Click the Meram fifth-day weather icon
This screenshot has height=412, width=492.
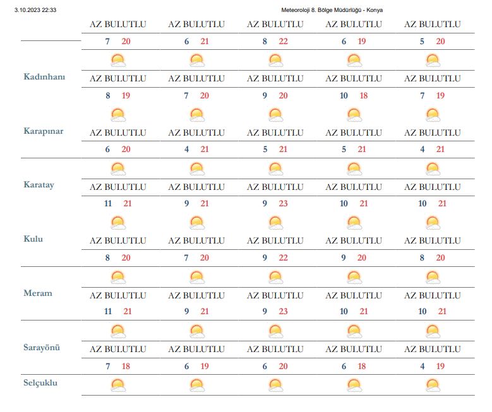tap(433, 278)
